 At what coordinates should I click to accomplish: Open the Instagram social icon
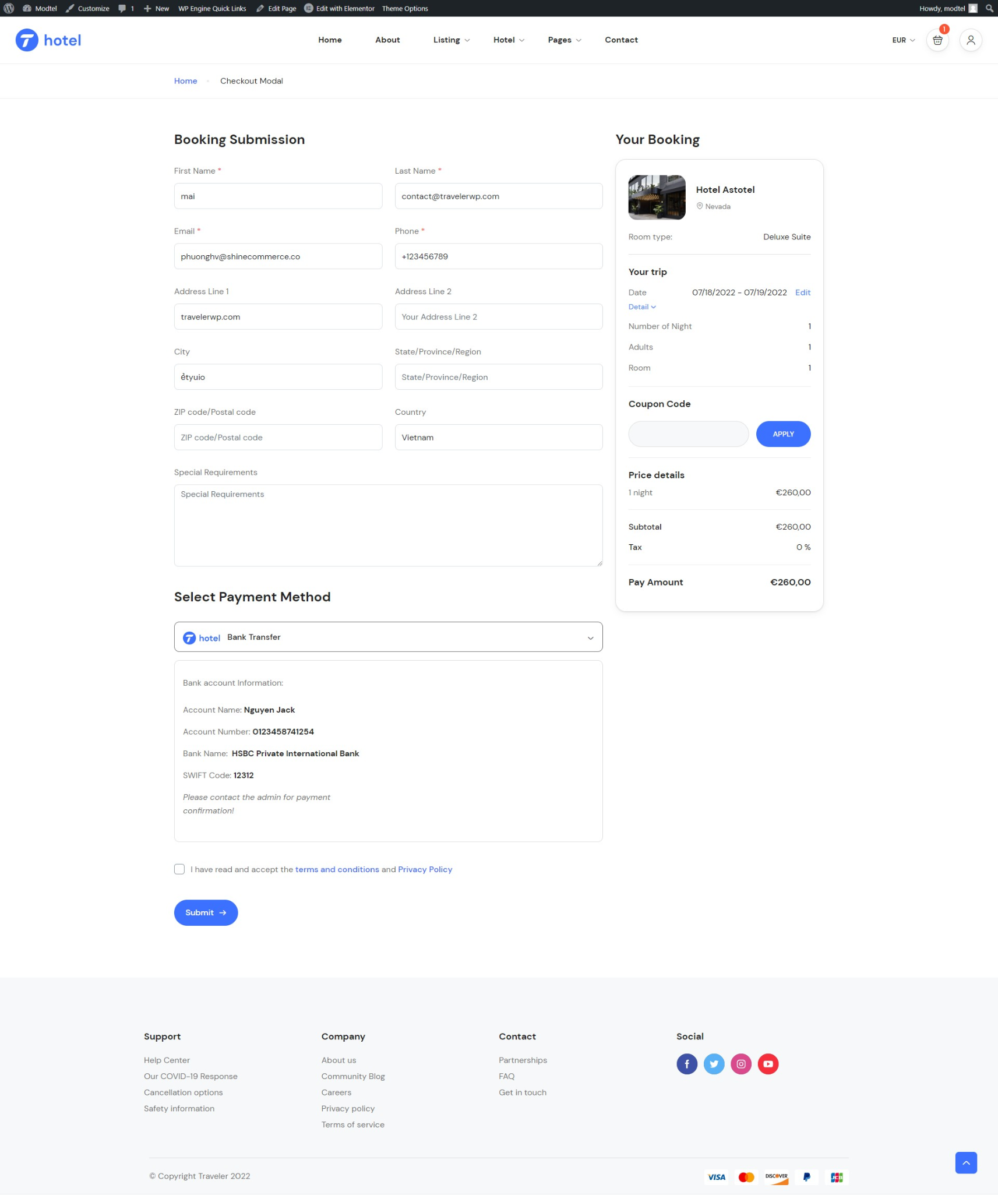tap(741, 1064)
